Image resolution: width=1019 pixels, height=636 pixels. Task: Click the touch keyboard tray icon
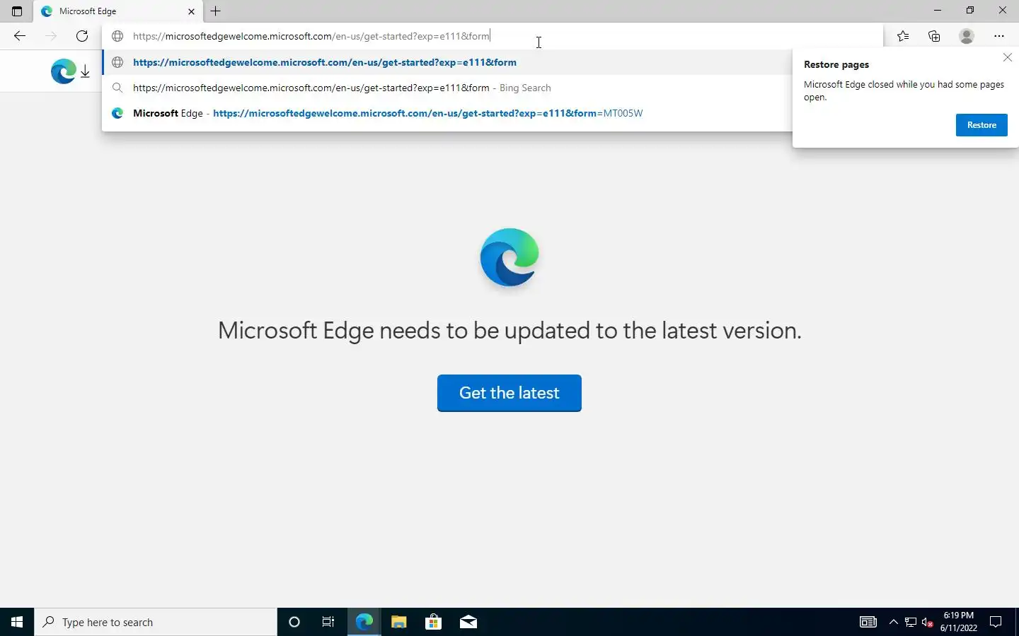click(x=868, y=622)
